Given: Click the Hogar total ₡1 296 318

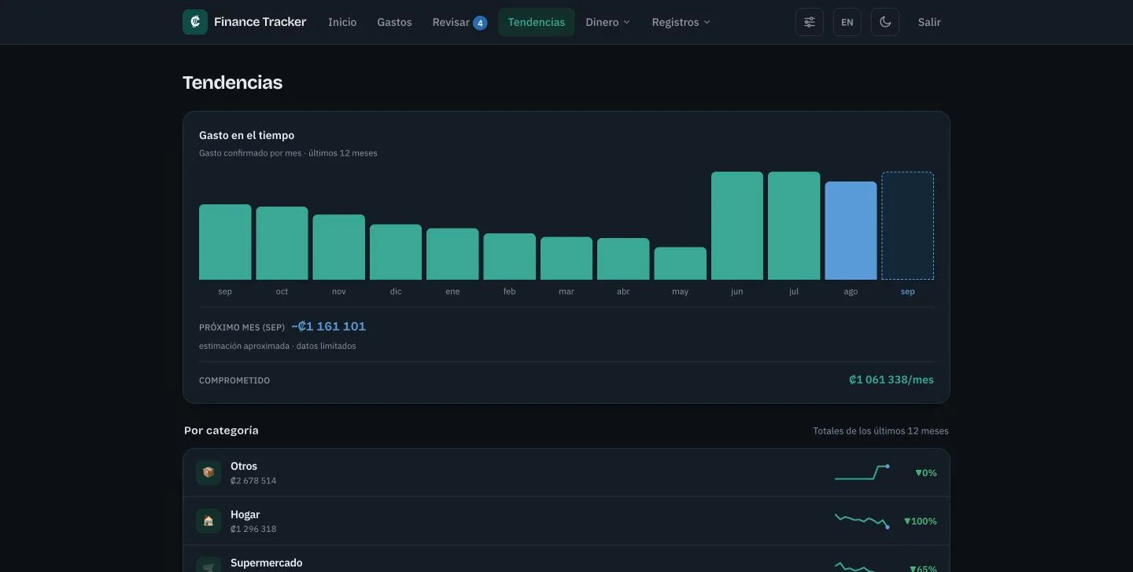Looking at the screenshot, I should click(x=253, y=529).
